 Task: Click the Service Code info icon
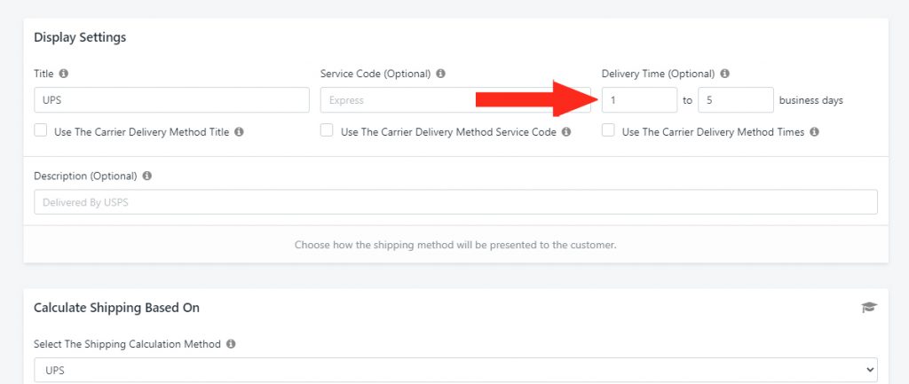pos(440,74)
